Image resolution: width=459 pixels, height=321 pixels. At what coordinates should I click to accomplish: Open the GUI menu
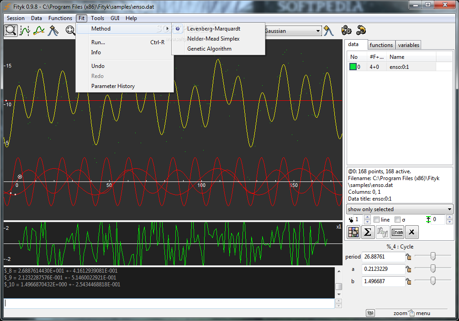[115, 18]
